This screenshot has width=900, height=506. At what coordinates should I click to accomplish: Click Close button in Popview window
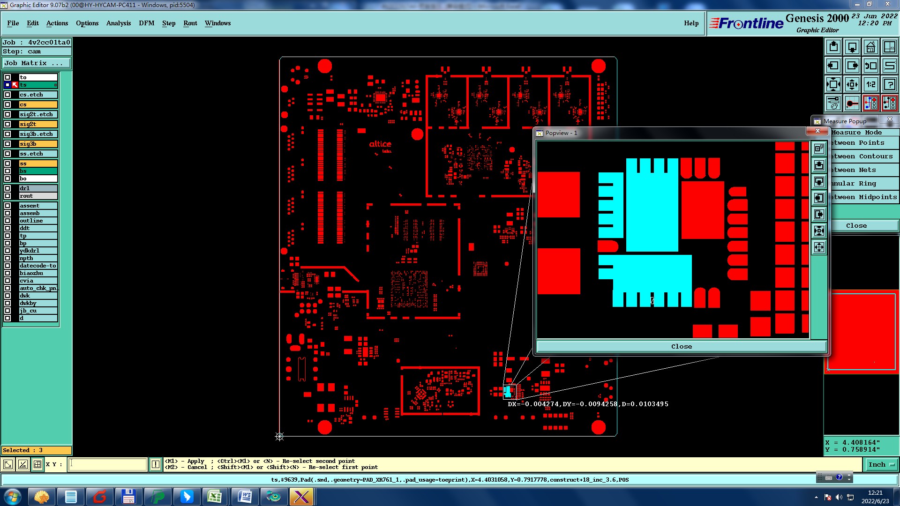(x=681, y=346)
